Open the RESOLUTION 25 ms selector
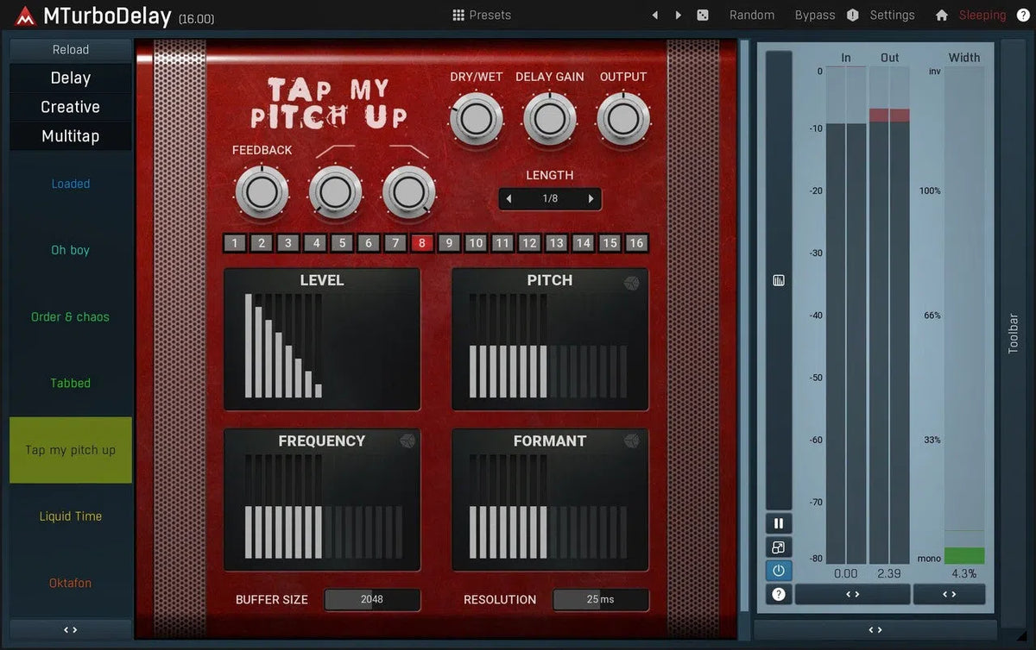 point(601,599)
